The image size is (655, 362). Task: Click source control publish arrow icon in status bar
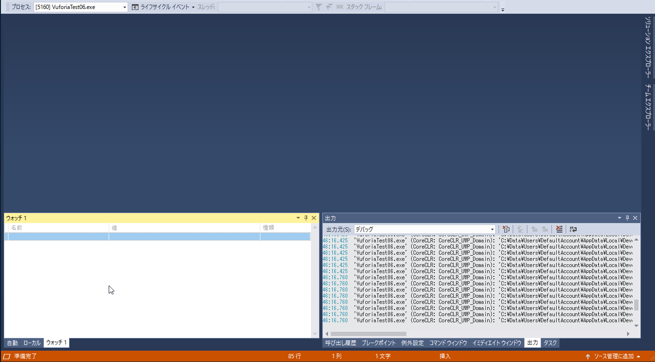588,356
